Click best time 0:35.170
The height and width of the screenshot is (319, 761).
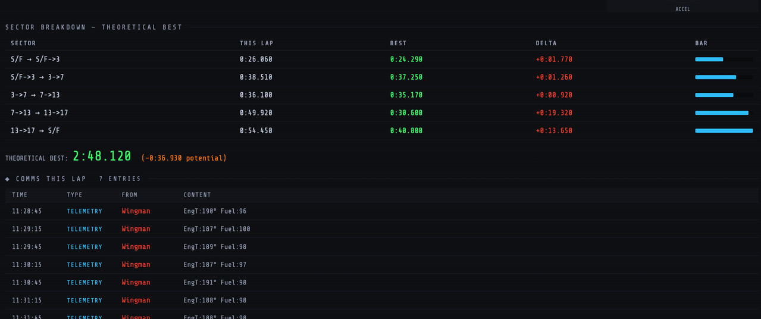pos(406,95)
